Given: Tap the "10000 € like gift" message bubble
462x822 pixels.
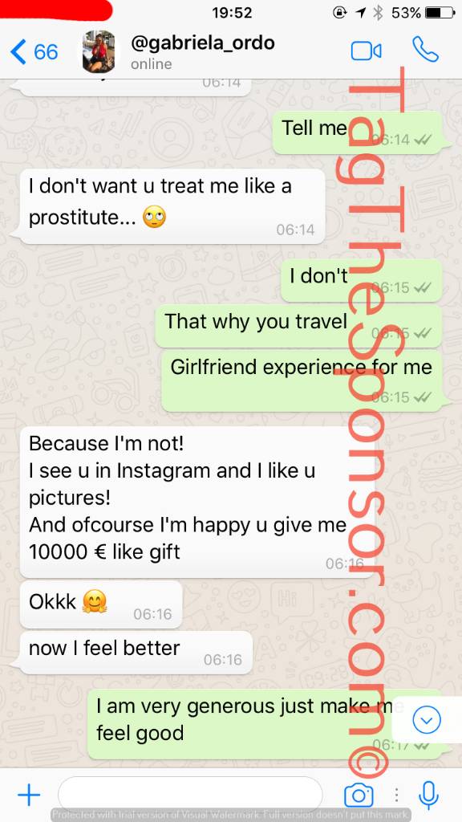Looking at the screenshot, I should tap(197, 502).
